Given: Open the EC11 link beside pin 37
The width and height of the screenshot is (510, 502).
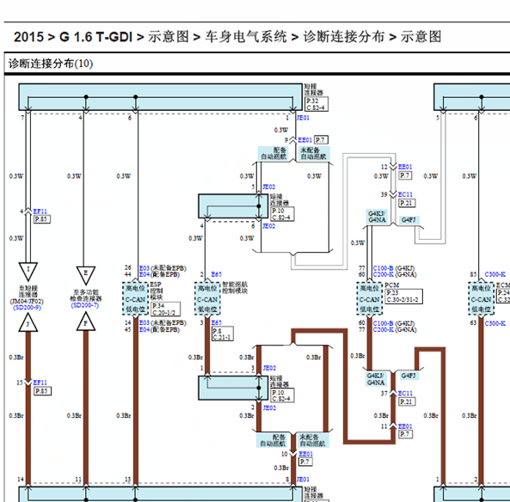Looking at the screenshot, I should click(x=405, y=394).
